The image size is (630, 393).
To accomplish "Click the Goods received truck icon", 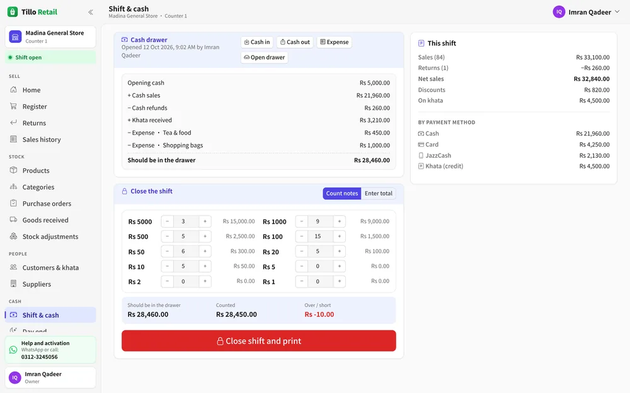I will pyautogui.click(x=13, y=219).
